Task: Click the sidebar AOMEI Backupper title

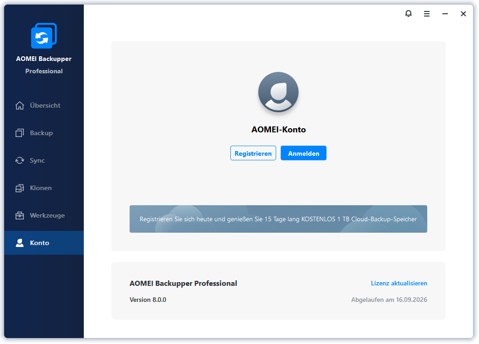Action: 44,59
